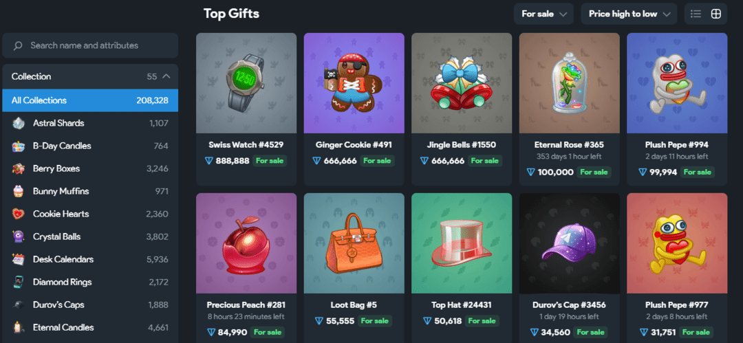Switch to grid view icon
Viewport: 743px width, 343px height.
(x=716, y=14)
